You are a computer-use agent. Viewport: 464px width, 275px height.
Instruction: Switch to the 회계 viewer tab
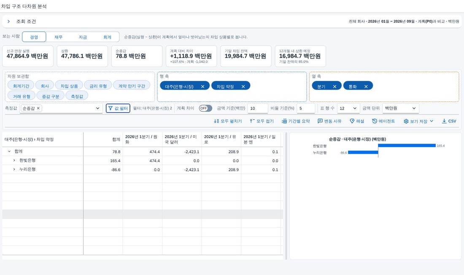point(107,37)
